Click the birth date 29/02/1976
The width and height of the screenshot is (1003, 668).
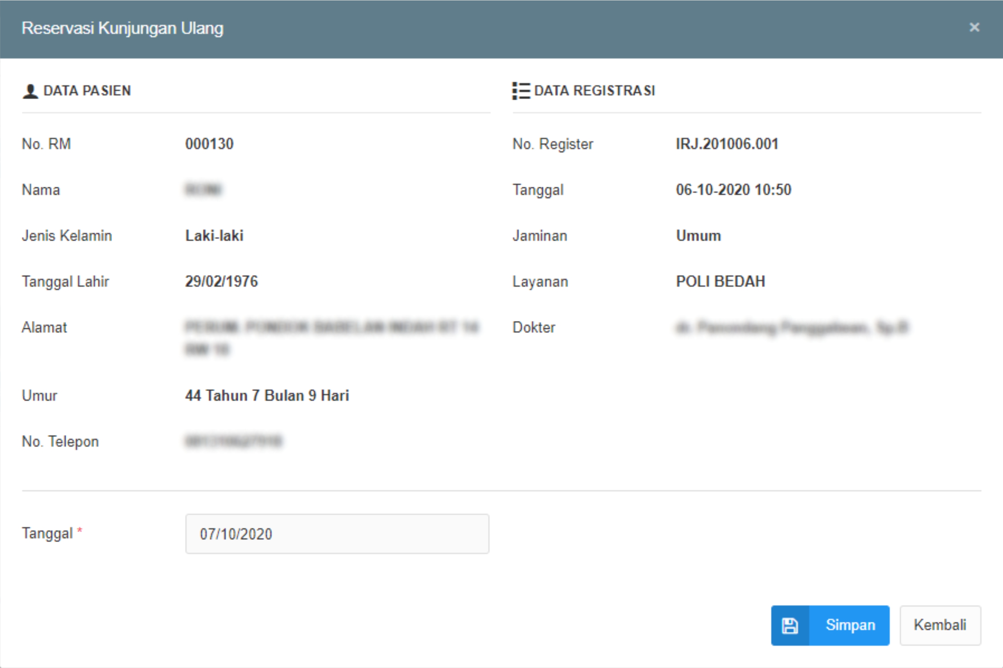tap(221, 282)
